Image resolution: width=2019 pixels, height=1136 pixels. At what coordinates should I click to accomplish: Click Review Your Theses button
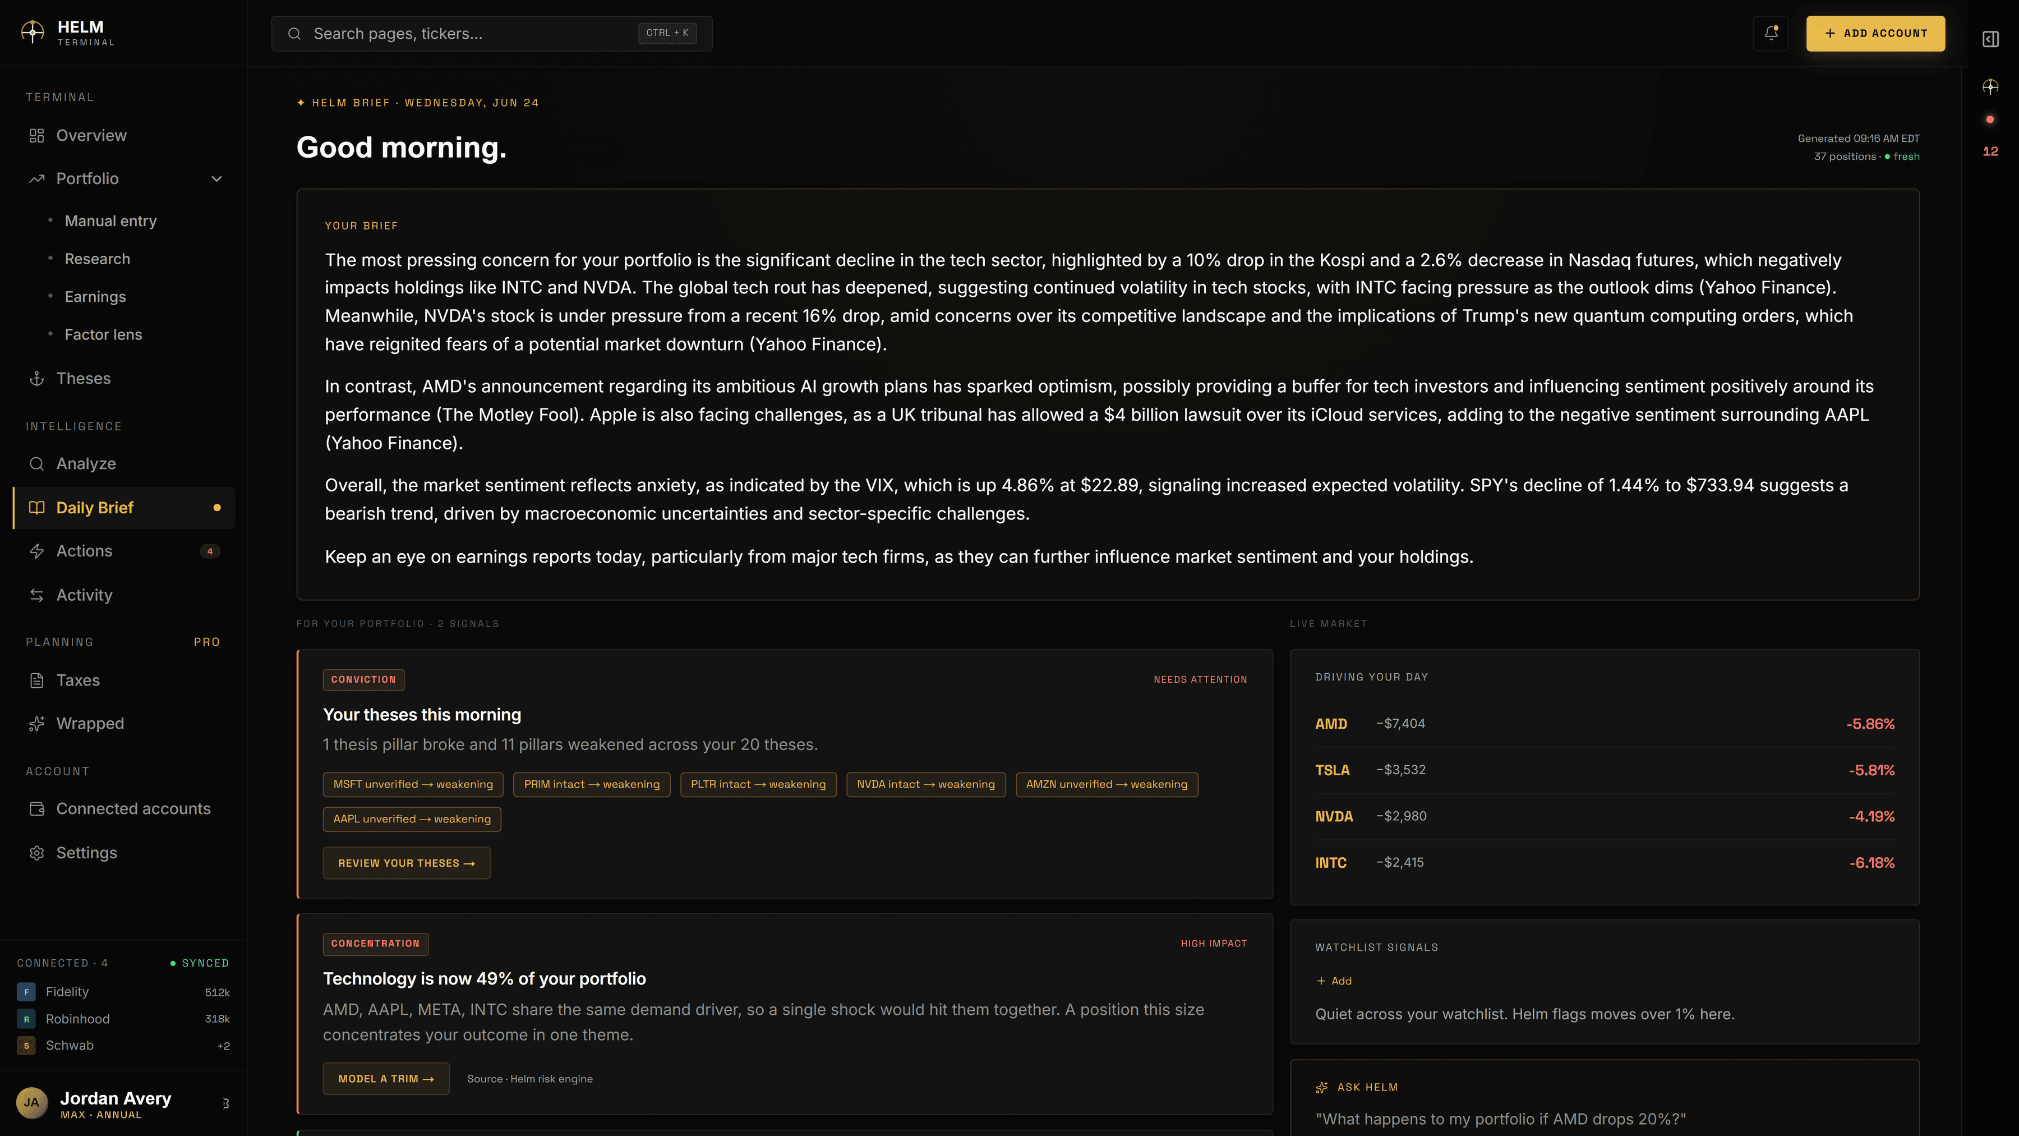pos(407,862)
